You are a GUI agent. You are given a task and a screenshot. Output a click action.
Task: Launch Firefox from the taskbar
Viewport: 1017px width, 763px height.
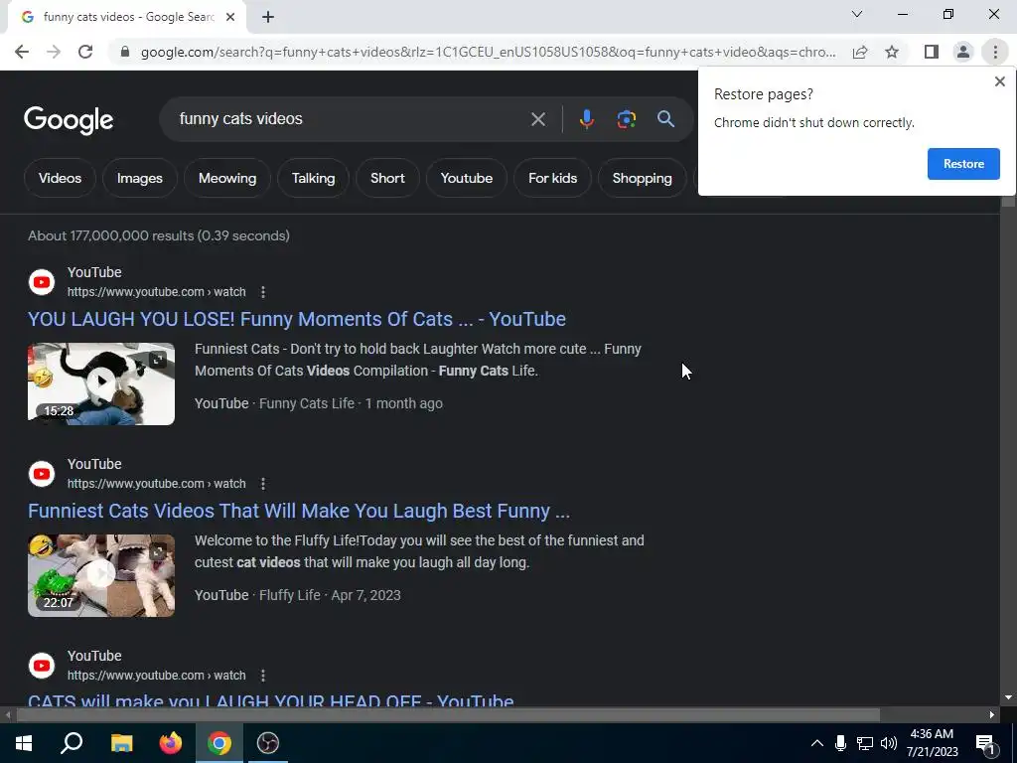pyautogui.click(x=171, y=743)
